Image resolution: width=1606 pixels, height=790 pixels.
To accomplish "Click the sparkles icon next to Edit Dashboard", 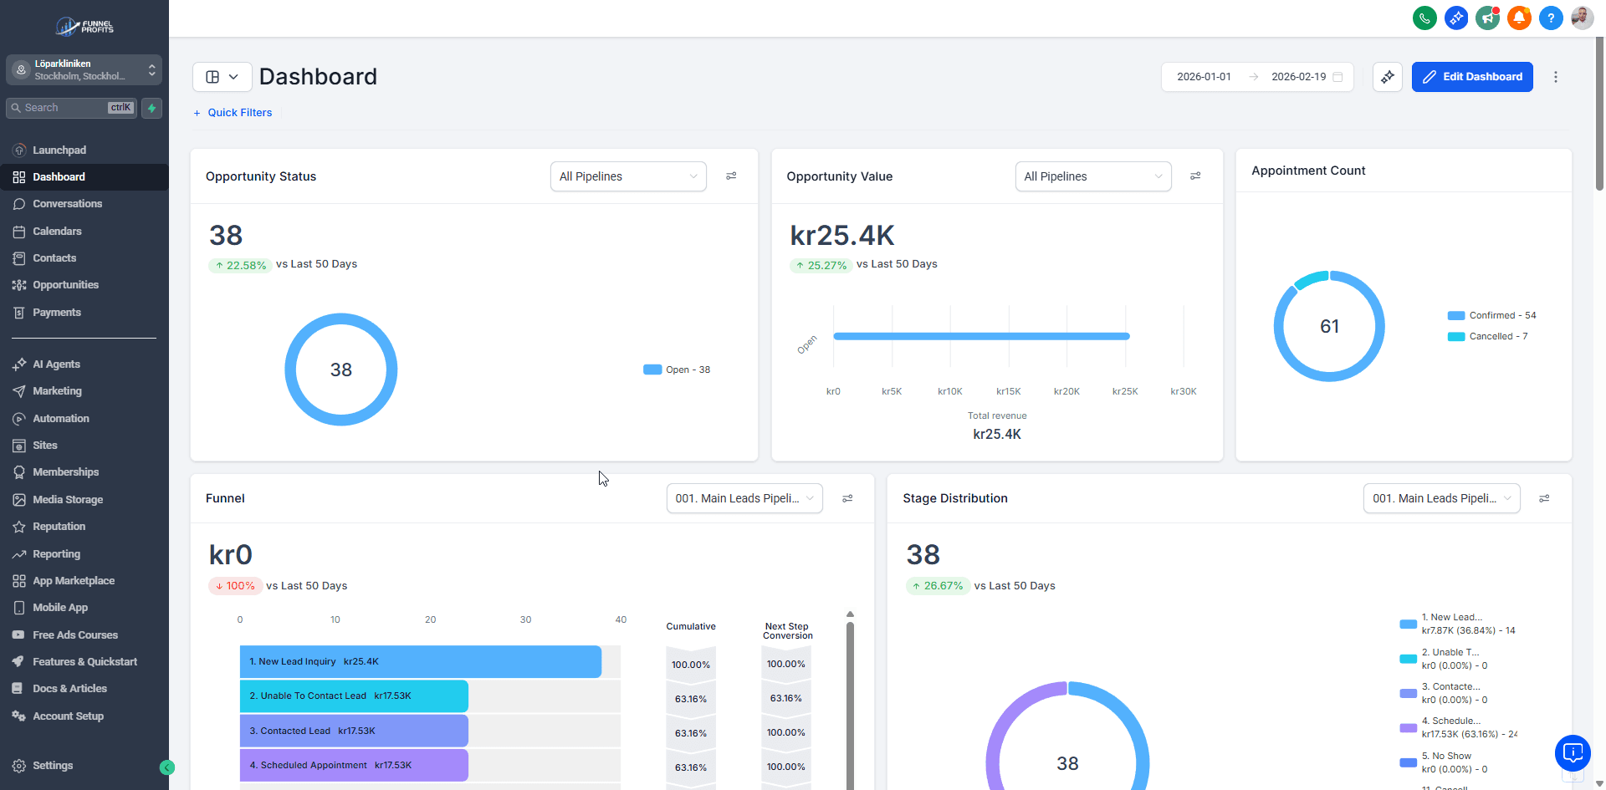I will (1388, 77).
